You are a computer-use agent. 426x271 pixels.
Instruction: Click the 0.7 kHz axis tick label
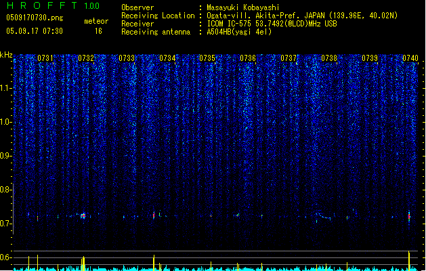coord(5,224)
